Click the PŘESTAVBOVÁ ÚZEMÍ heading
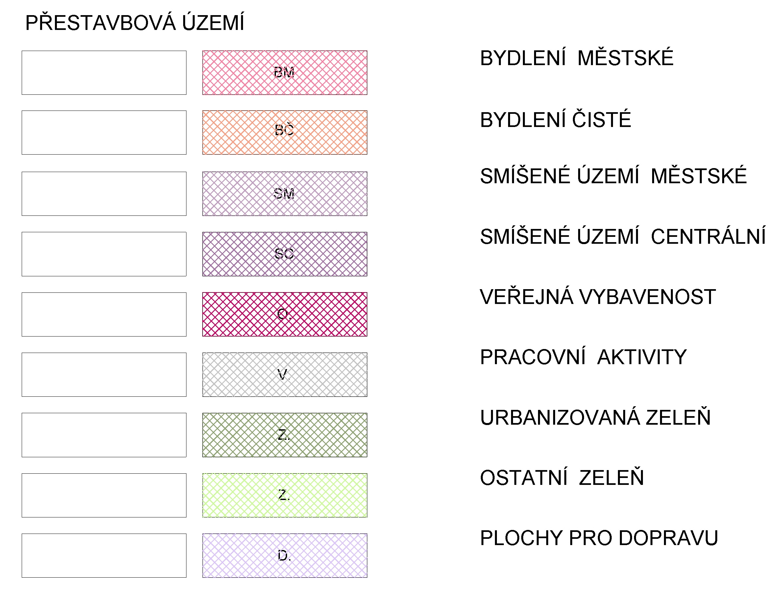Screen dimensions: 784x601 pos(135,23)
